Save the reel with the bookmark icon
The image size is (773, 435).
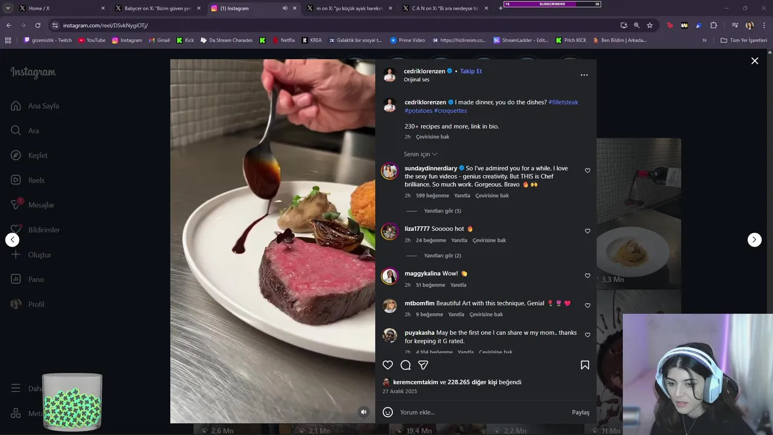[x=585, y=365]
